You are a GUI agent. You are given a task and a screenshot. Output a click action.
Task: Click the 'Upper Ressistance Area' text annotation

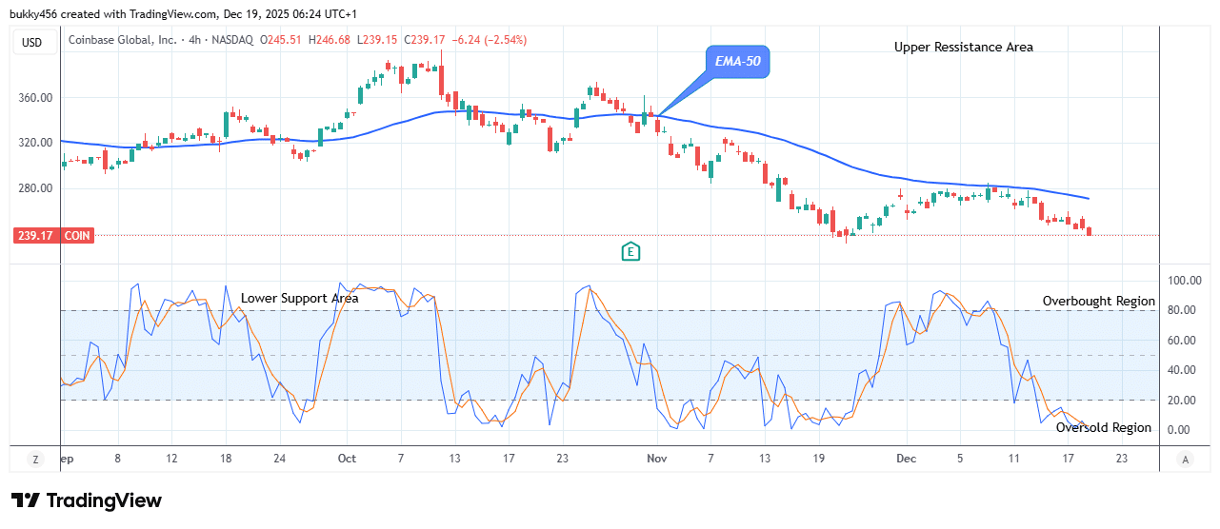(963, 47)
